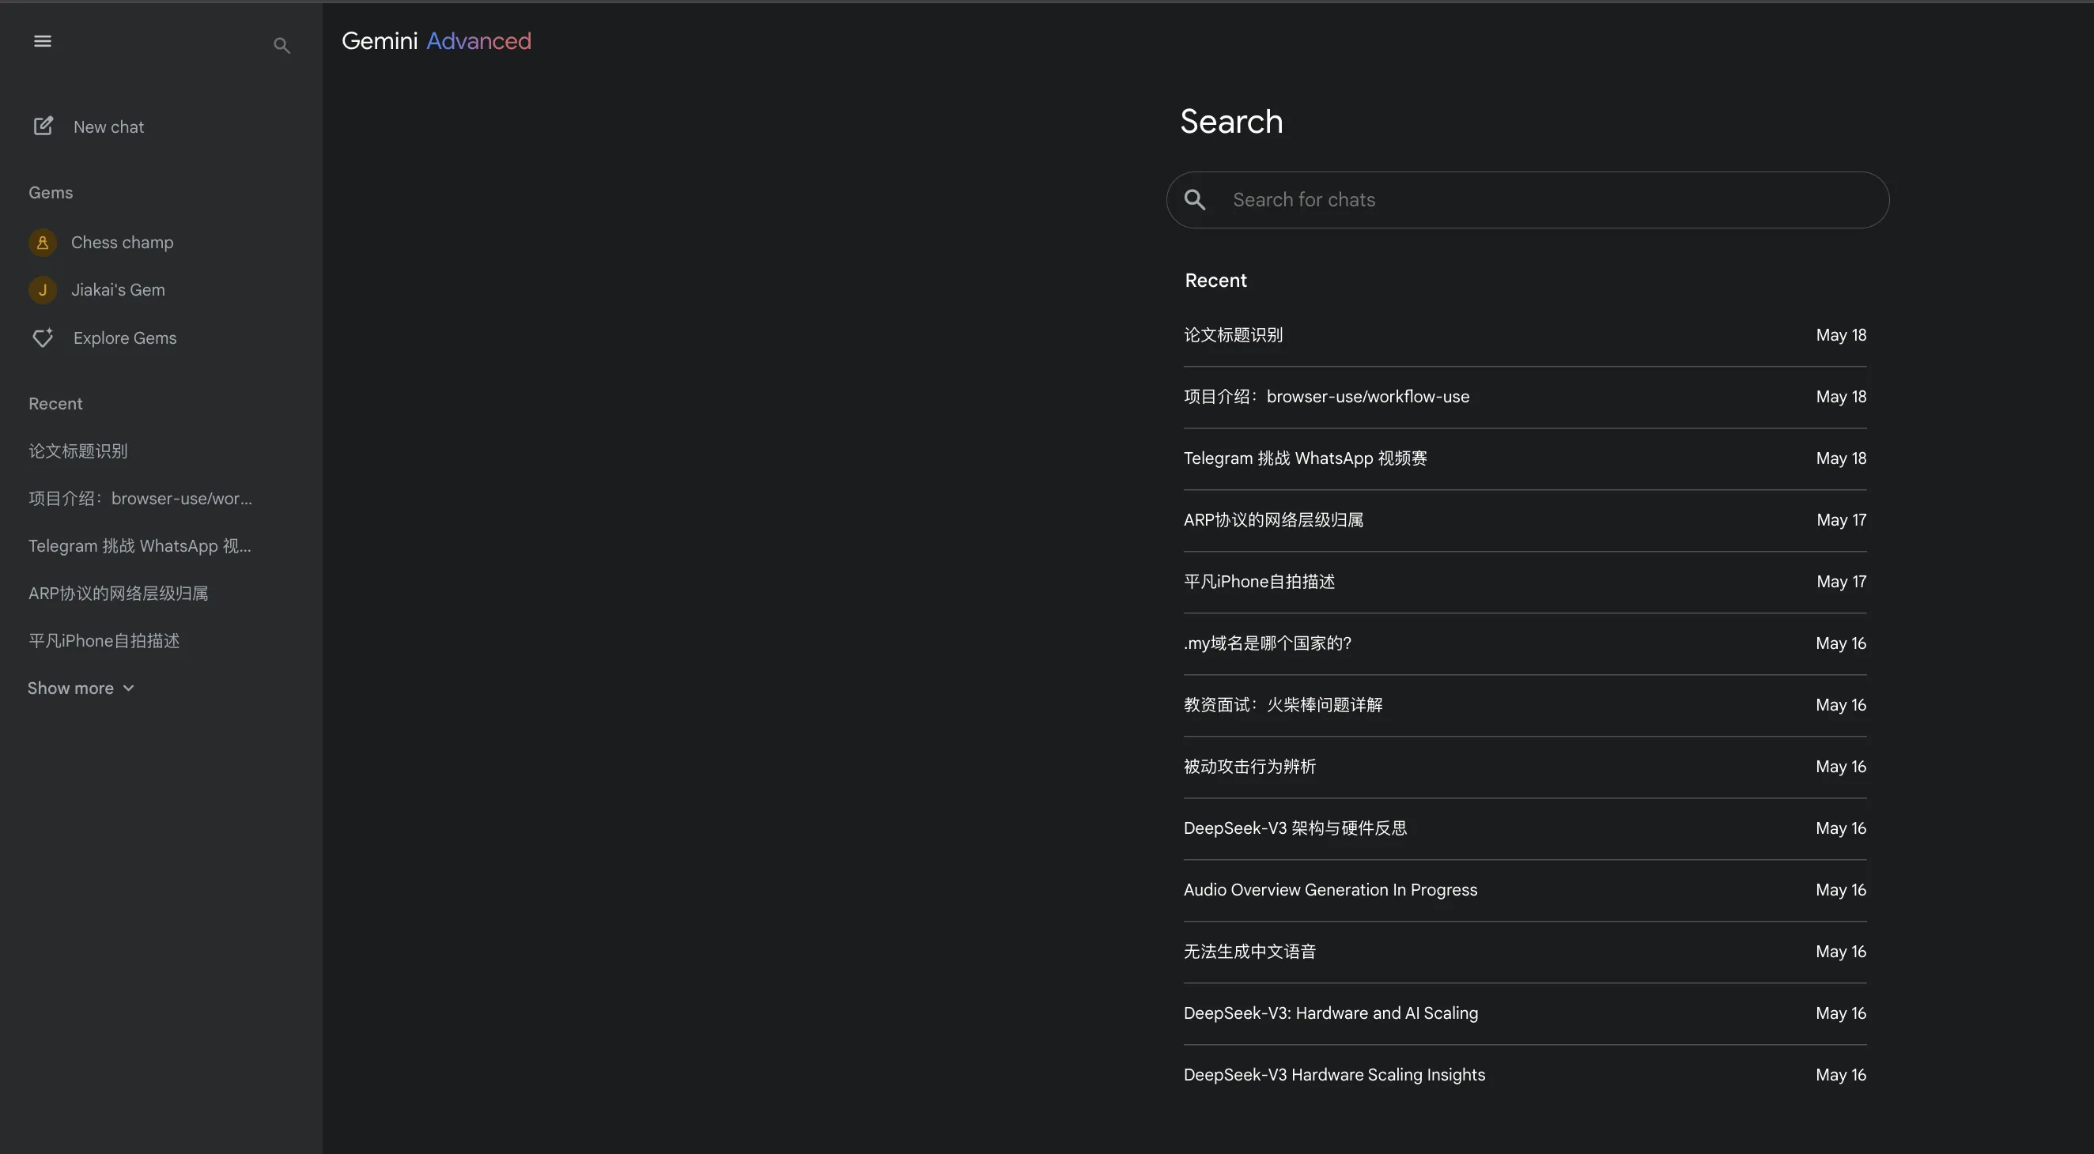2094x1154 pixels.
Task: Open result 无法生成中文语音
Action: [1524, 952]
